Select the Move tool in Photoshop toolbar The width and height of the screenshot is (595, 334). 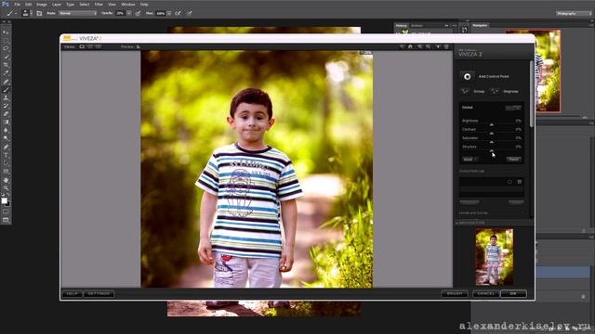(x=6, y=32)
